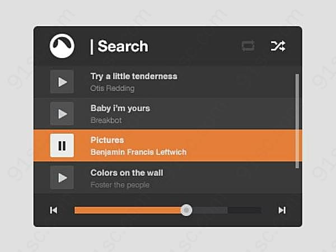This screenshot has width=336, height=252.
Task: Click the Foster the people artist name
Action: 120,185
